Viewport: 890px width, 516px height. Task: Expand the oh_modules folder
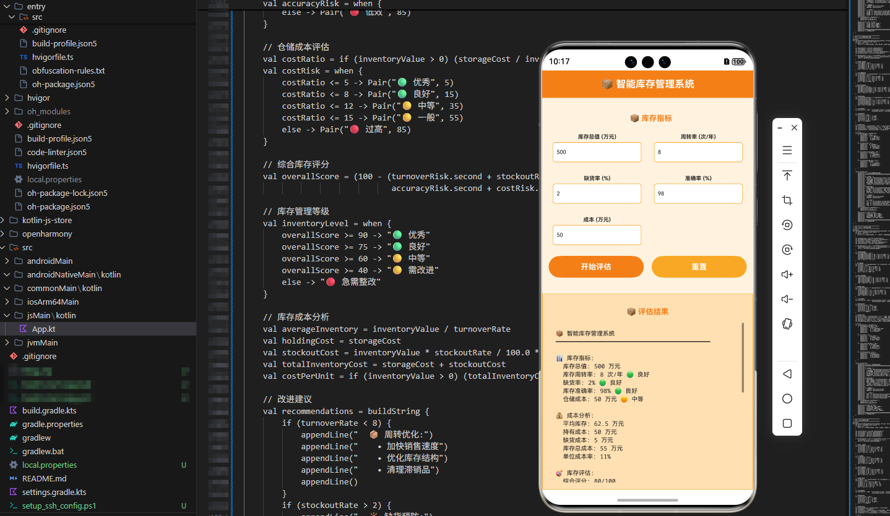coord(7,111)
